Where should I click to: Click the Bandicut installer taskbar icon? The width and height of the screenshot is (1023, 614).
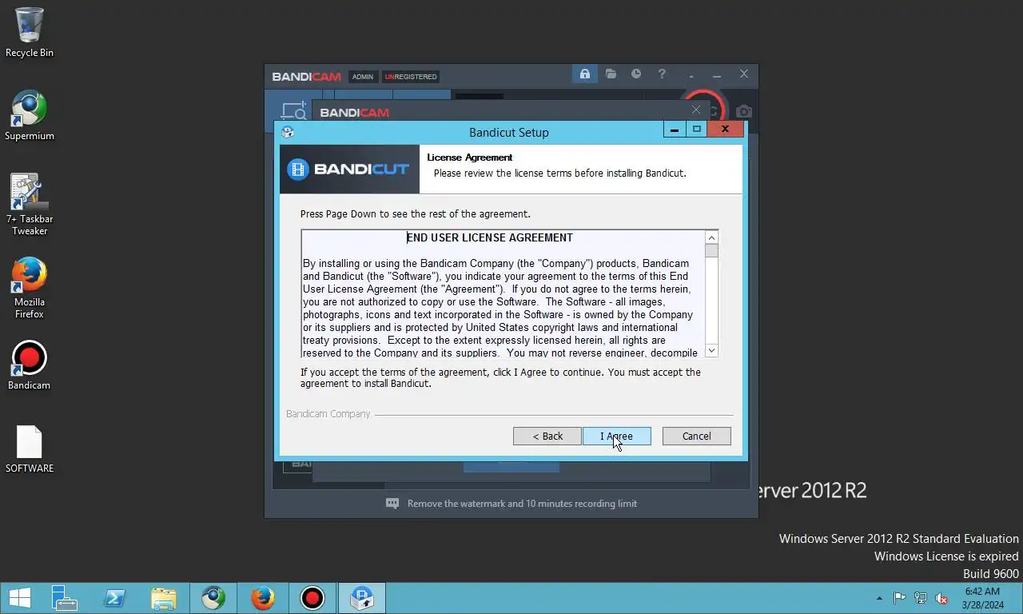(x=362, y=598)
